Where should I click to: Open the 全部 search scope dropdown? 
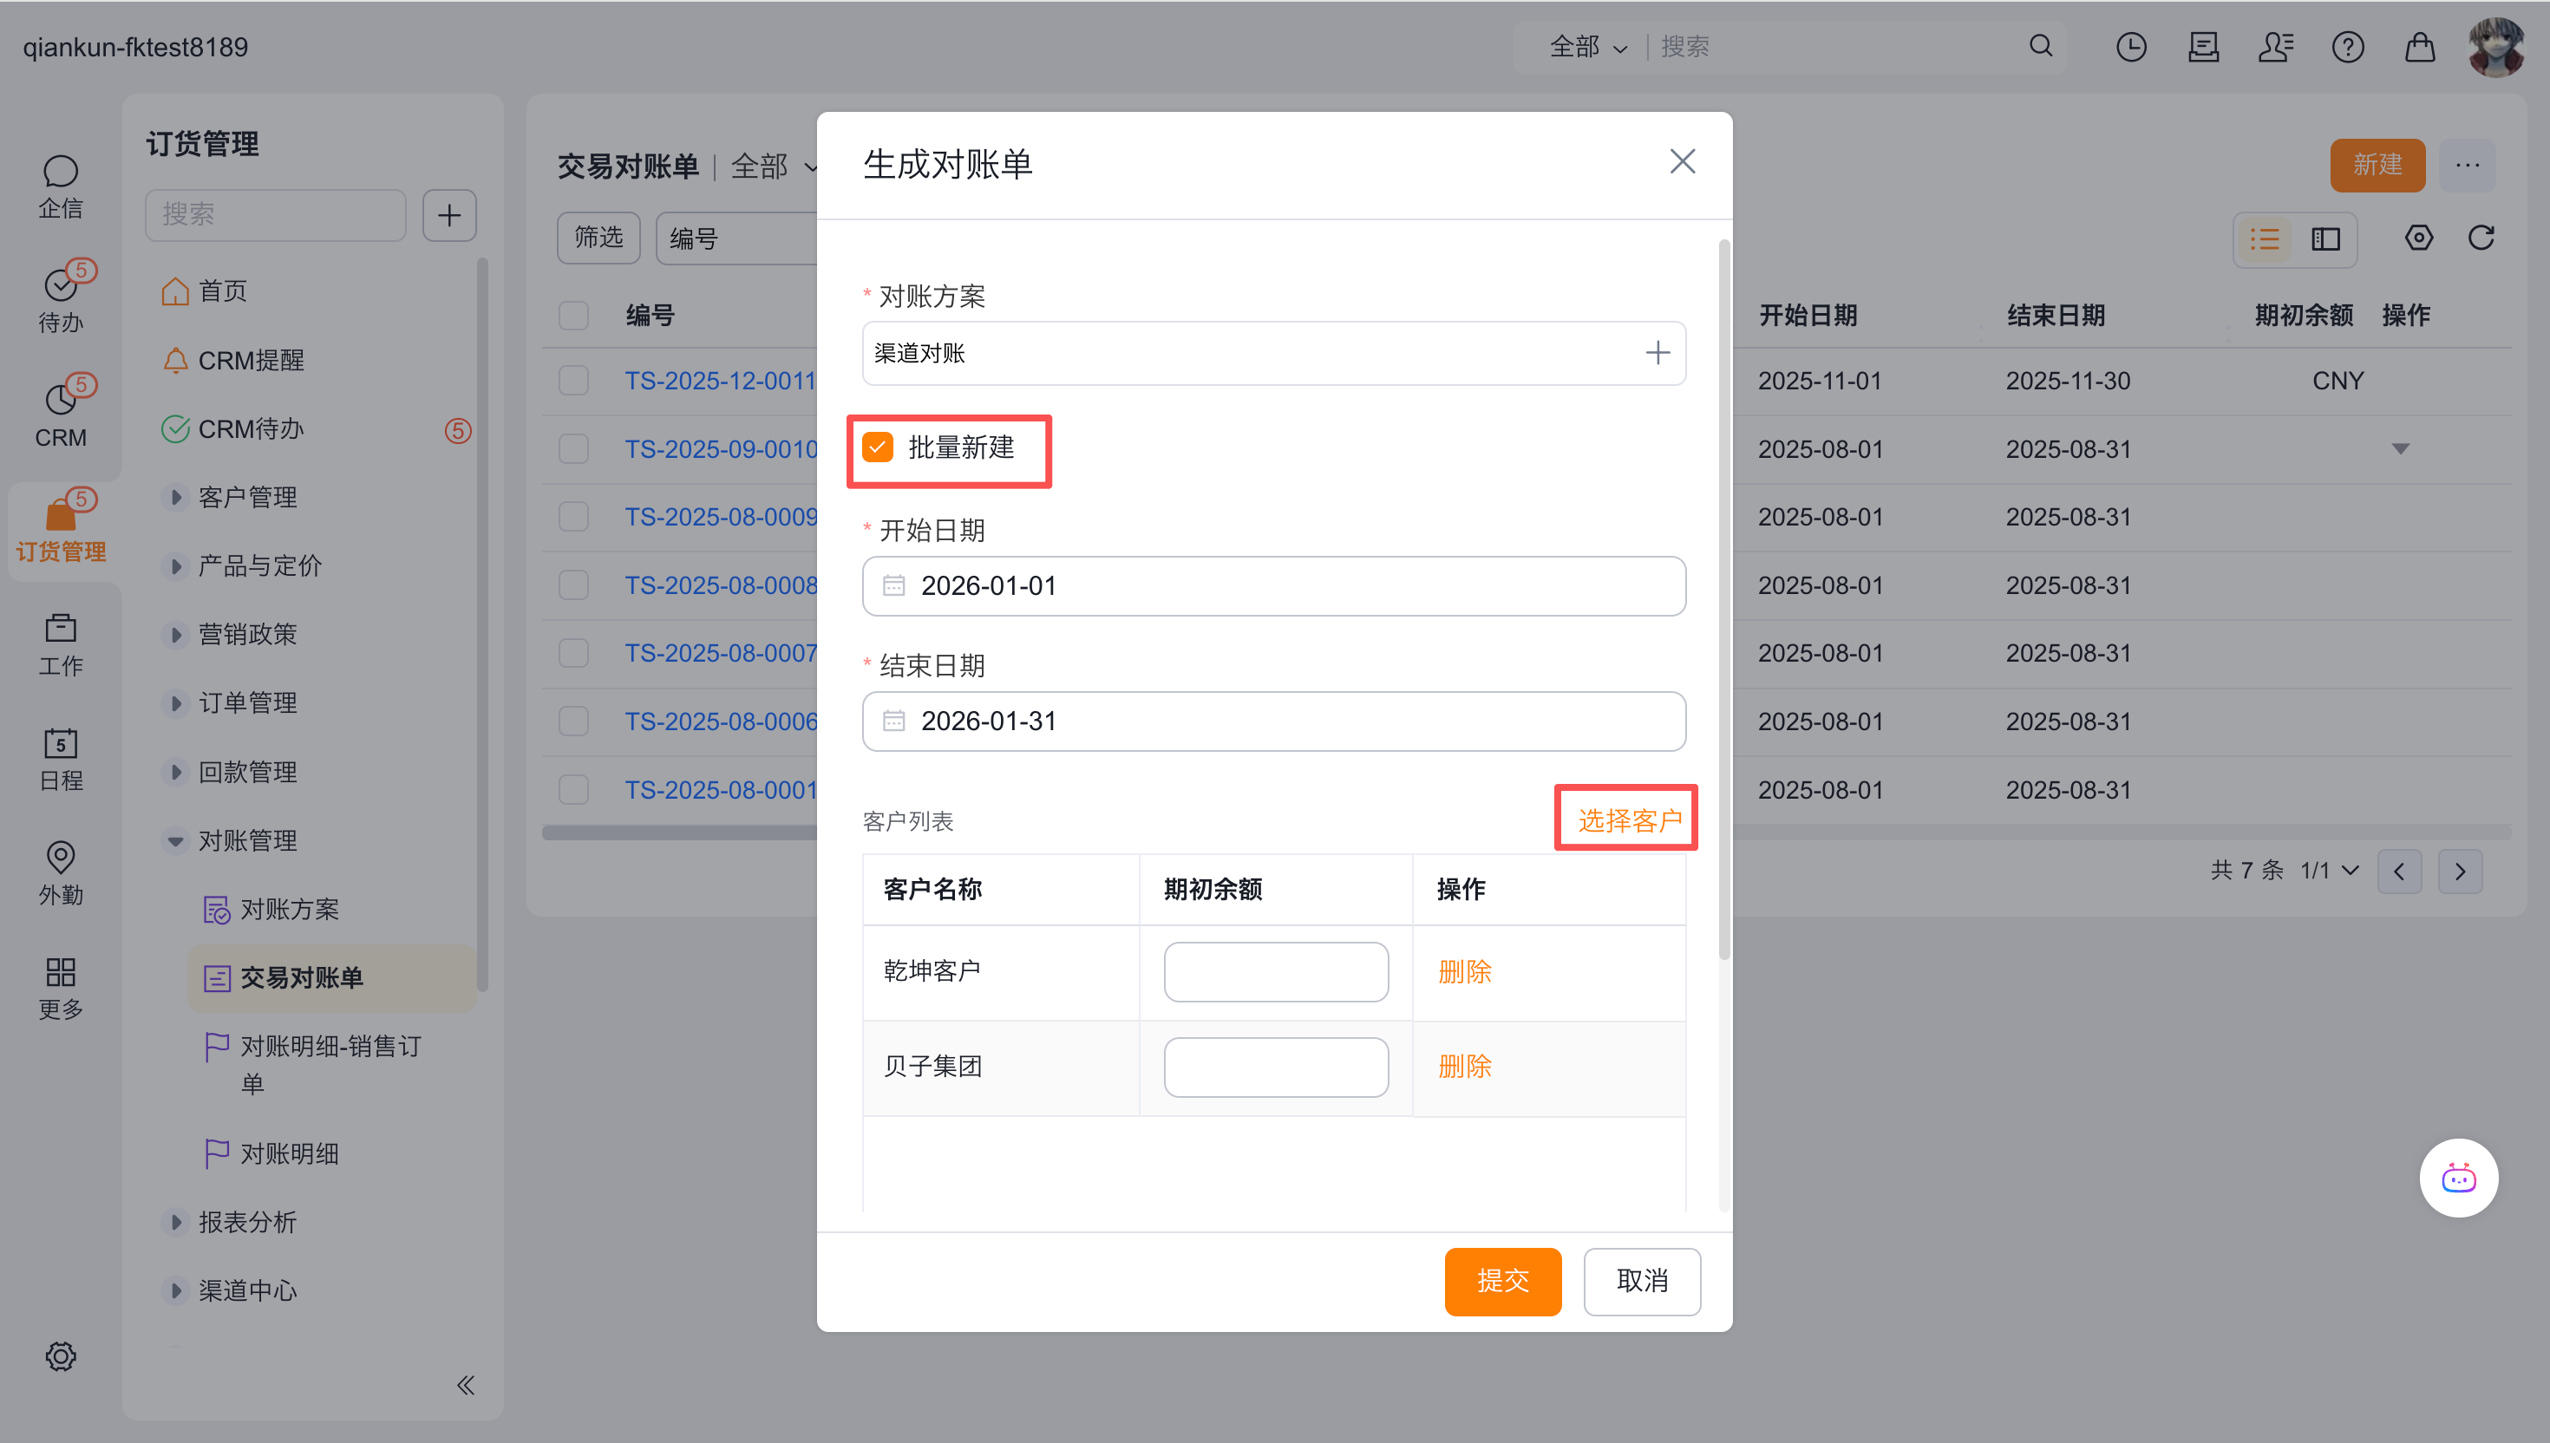click(1588, 47)
